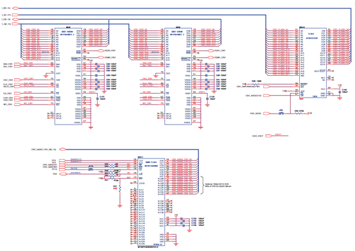This screenshot has height=251, width=355.
Task: Select the R47 DNP vertical resistor
Action: (120, 188)
